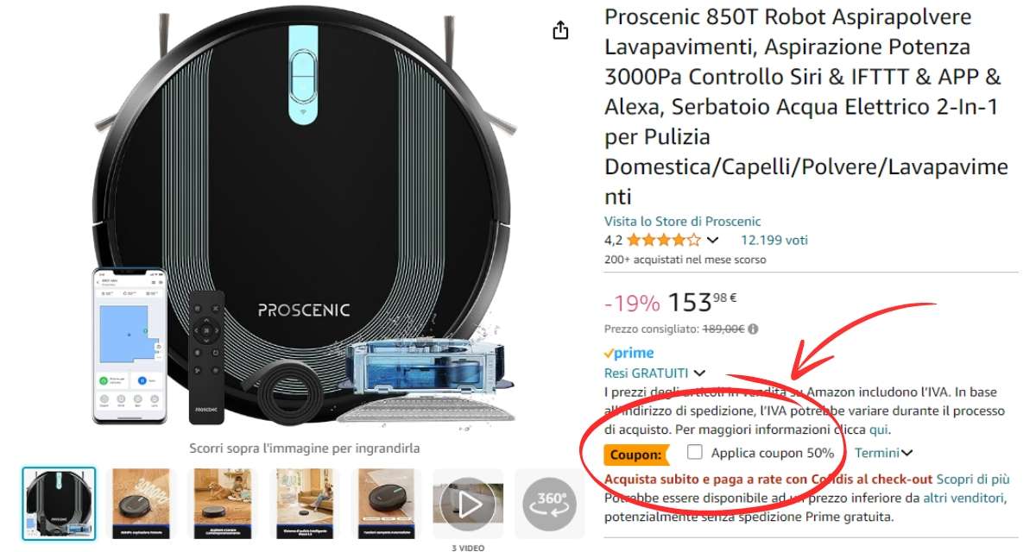Screen dimensions: 1036x552
Task: Click the share icon above product image
Action: point(560,30)
